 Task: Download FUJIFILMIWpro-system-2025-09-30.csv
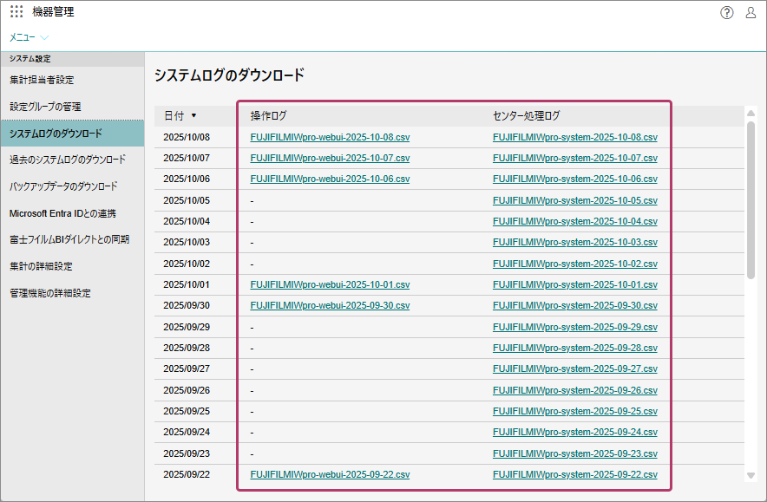click(x=574, y=305)
